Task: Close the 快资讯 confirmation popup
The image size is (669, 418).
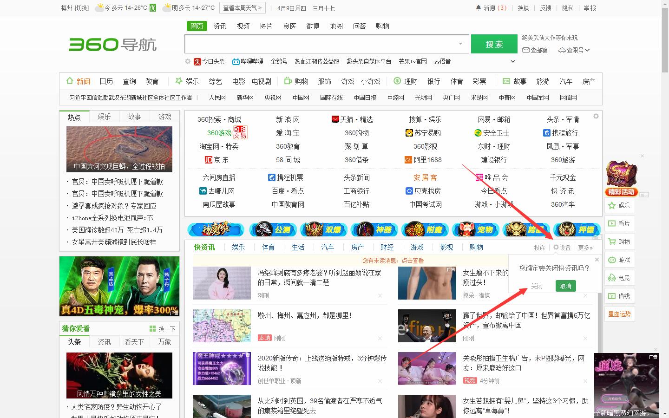Action: pyautogui.click(x=597, y=260)
